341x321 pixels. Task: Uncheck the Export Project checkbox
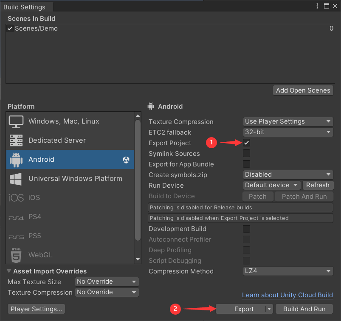[x=246, y=143]
